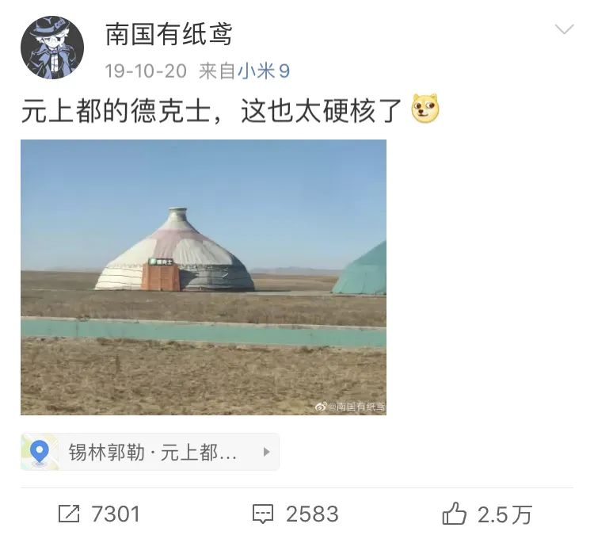The width and height of the screenshot is (594, 539).
Task: Open 南国有纸鸢 profile from username
Action: tap(169, 34)
